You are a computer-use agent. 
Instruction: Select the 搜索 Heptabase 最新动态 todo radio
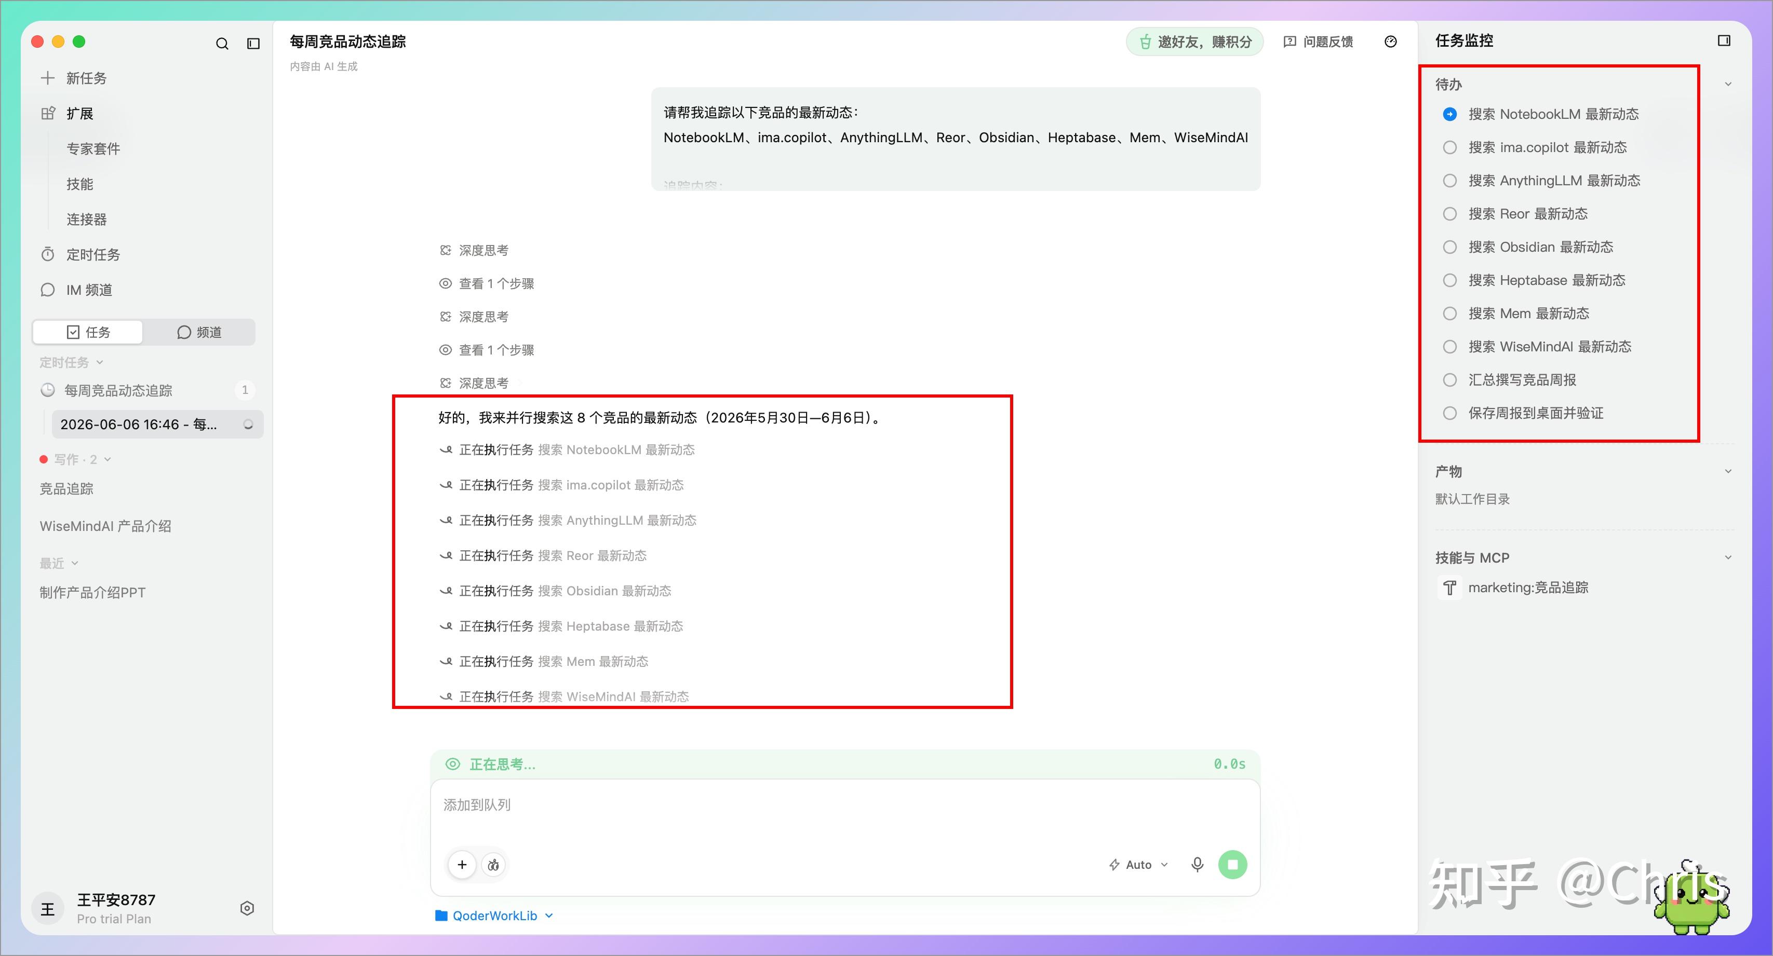coord(1449,280)
